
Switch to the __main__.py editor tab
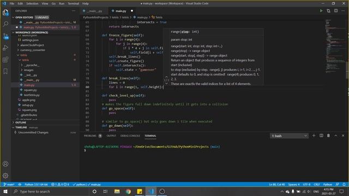[x=94, y=11]
